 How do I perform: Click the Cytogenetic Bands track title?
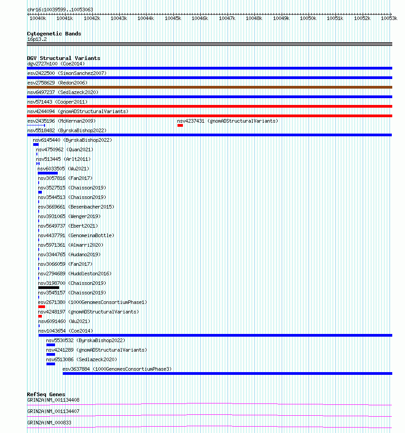tap(54, 34)
